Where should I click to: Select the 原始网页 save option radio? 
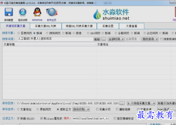(x=38, y=109)
